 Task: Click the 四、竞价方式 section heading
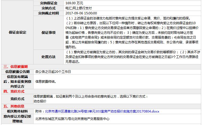14,91
